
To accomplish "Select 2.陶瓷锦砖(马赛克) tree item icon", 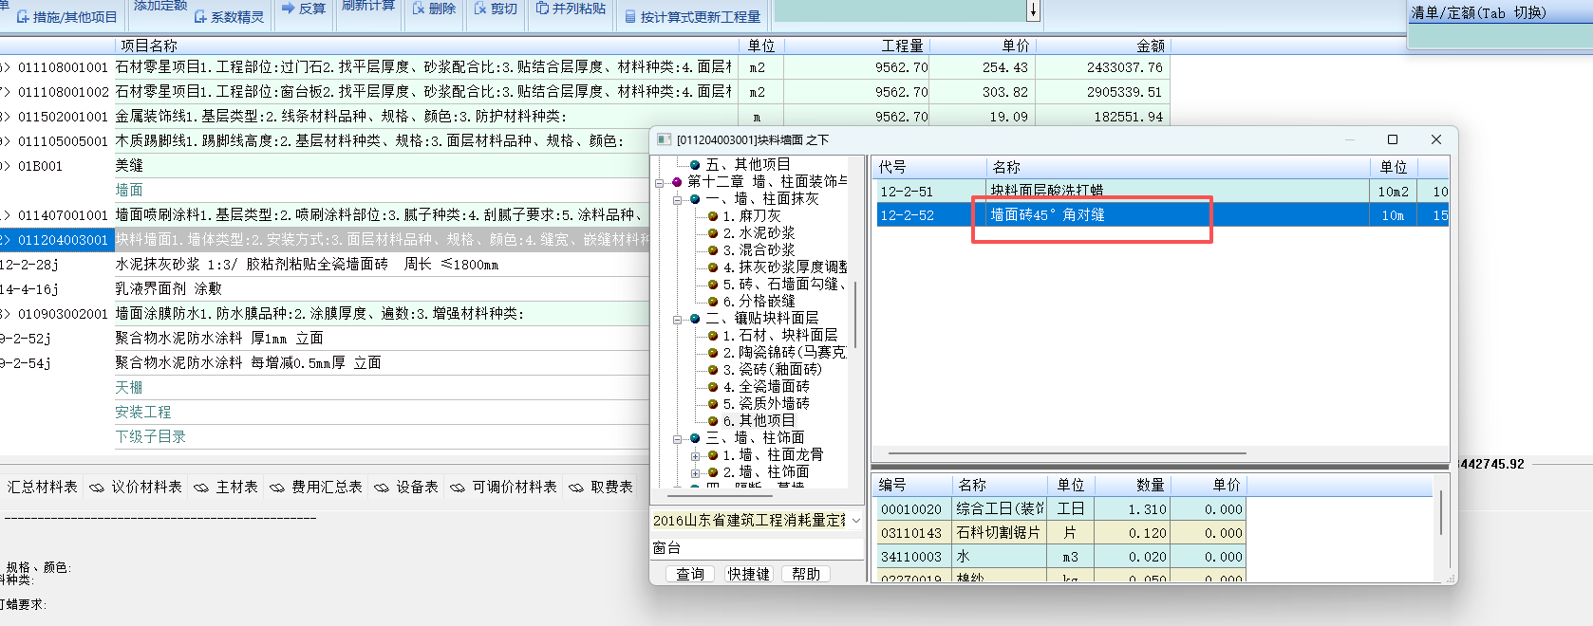I will tap(713, 353).
